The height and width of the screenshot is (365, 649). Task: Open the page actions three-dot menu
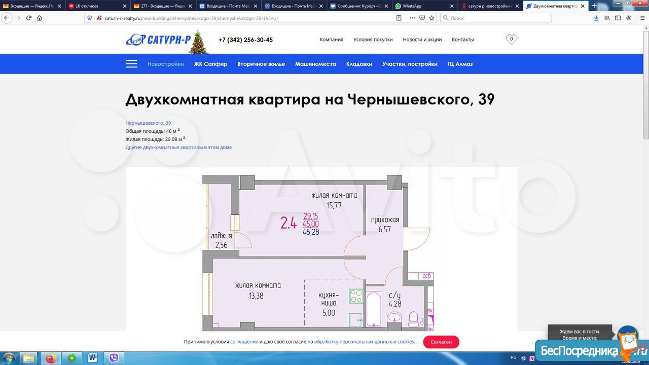click(x=412, y=18)
